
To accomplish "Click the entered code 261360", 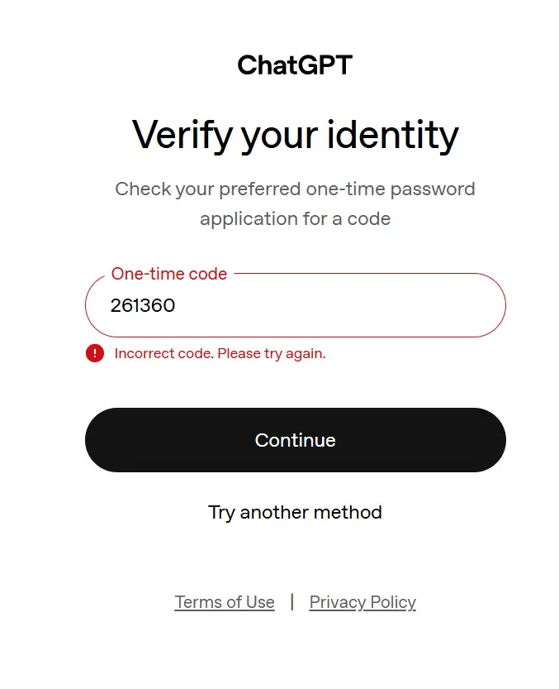I will coord(143,305).
